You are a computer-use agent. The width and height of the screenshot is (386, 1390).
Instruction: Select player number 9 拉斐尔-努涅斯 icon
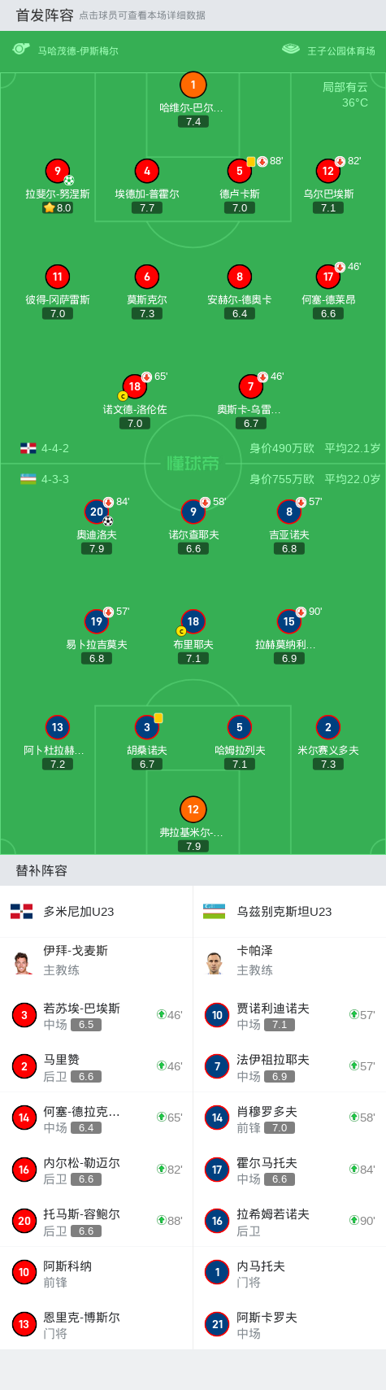[57, 171]
